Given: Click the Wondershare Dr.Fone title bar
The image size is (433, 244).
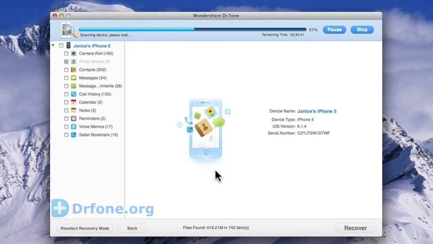Looking at the screenshot, I should [x=216, y=16].
